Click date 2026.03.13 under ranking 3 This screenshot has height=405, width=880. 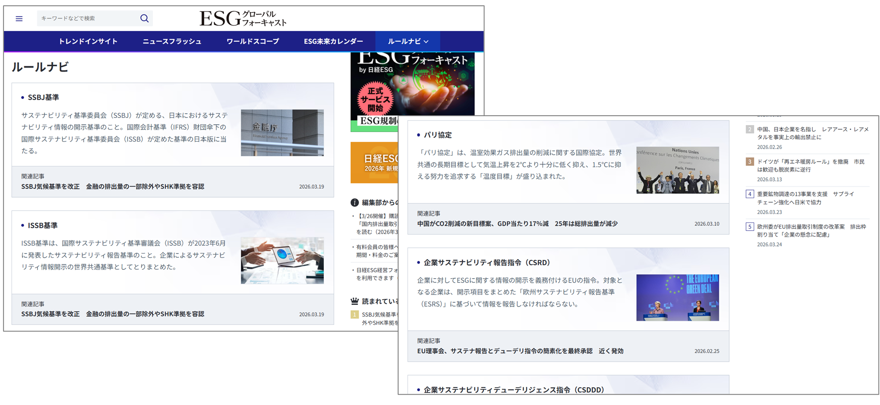click(769, 179)
